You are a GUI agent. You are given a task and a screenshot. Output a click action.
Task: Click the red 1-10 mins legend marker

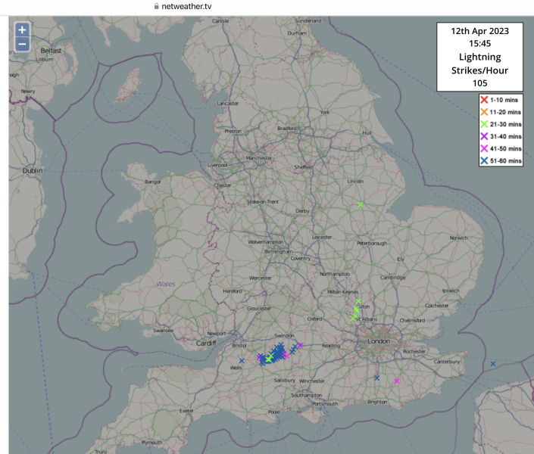tap(484, 100)
